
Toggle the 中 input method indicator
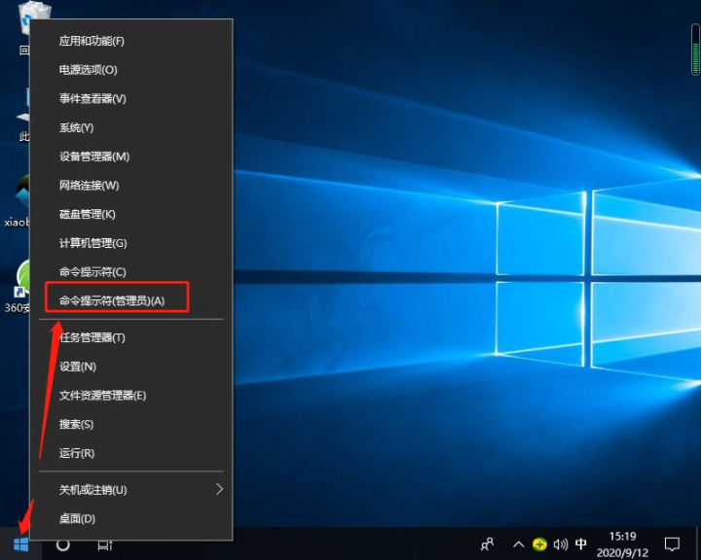pos(581,544)
